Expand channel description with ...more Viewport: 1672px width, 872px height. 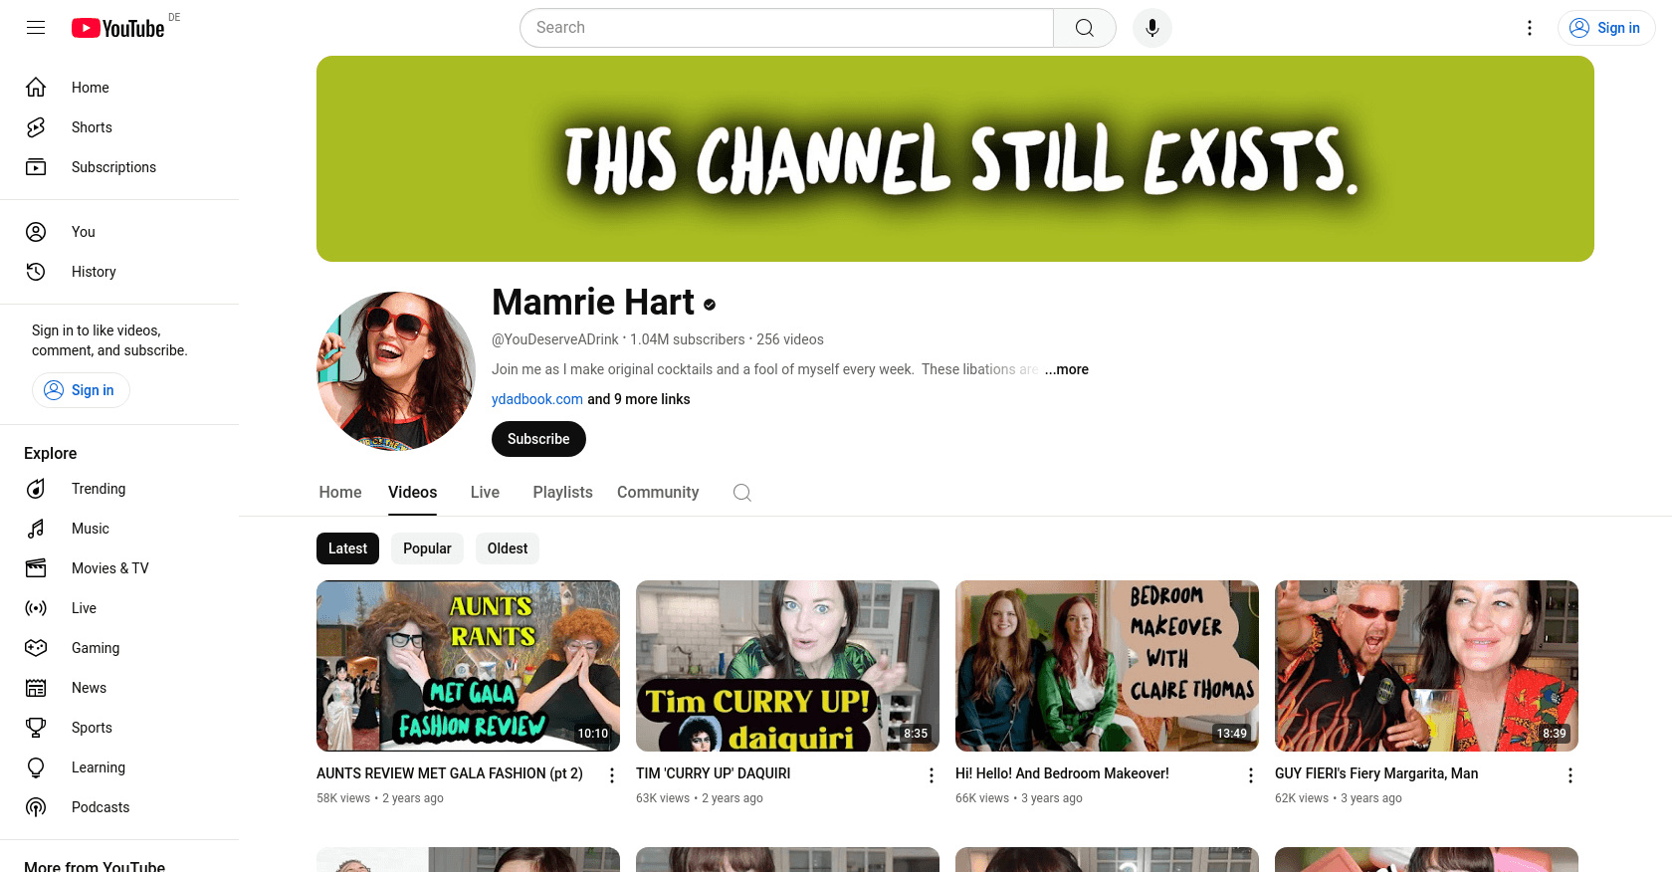tap(1067, 369)
